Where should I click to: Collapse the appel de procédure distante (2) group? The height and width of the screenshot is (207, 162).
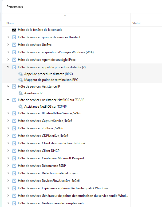pos(8,67)
